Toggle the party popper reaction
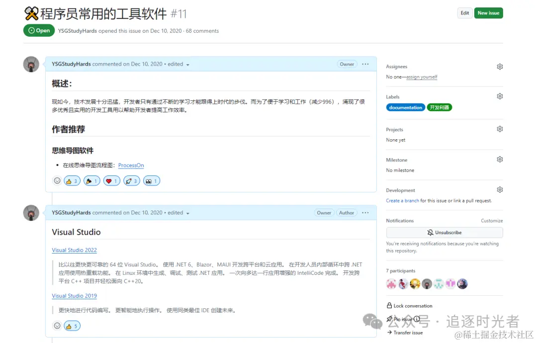Image resolution: width=537 pixels, height=343 pixels. tap(92, 181)
